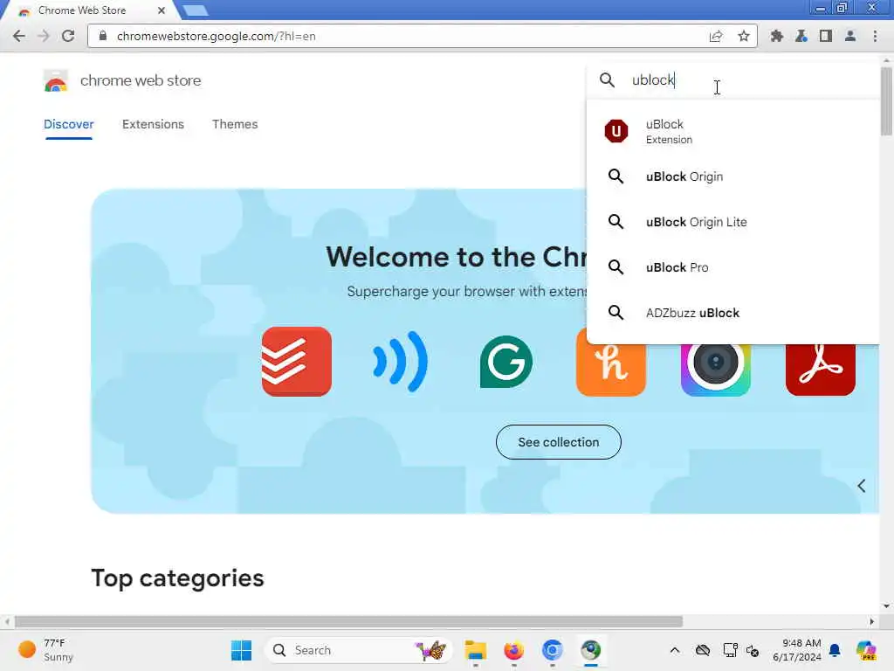Click the Chrome Web Store tab title

[81, 10]
